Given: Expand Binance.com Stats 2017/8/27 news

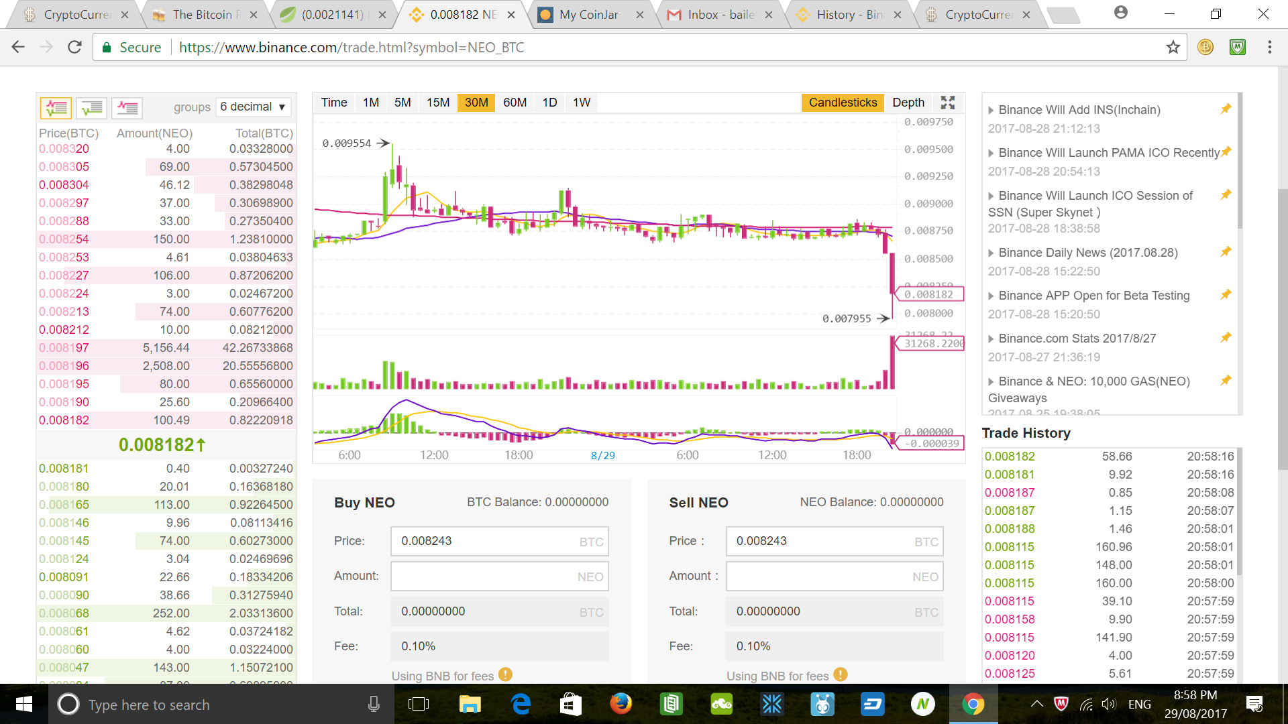Looking at the screenshot, I should (1072, 339).
